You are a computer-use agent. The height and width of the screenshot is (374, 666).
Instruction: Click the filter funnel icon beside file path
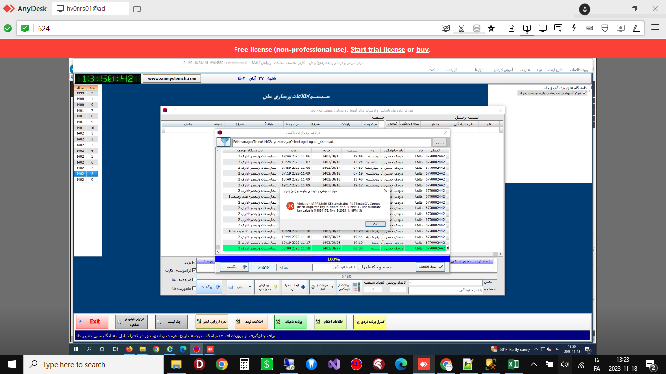224,142
